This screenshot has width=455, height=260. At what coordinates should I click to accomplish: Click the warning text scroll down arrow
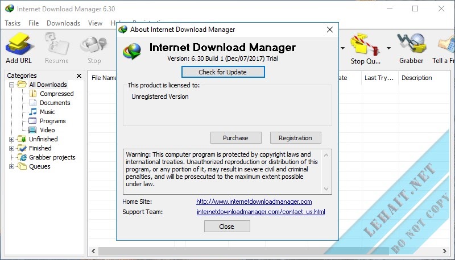pyautogui.click(x=326, y=189)
